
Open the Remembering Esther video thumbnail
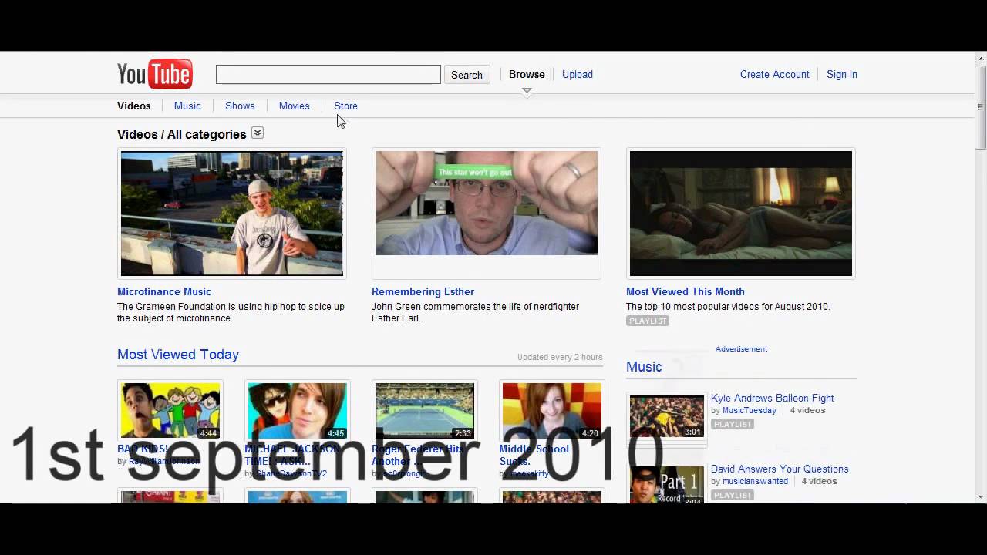coord(487,214)
